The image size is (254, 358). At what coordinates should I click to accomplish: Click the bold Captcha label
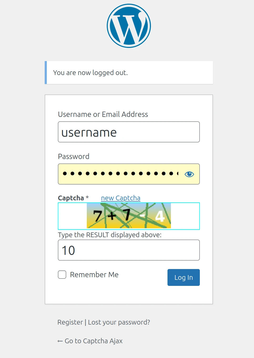71,198
